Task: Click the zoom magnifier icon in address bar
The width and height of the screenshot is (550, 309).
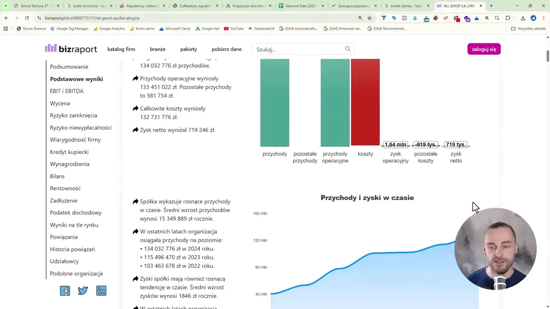Action: tap(360, 18)
